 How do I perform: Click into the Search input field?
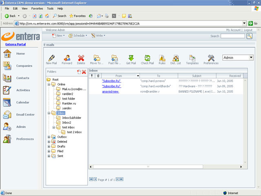point(233,36)
